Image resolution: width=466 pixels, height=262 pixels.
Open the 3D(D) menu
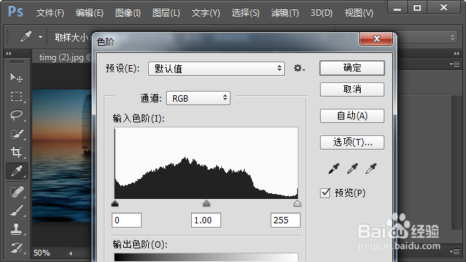(x=321, y=13)
